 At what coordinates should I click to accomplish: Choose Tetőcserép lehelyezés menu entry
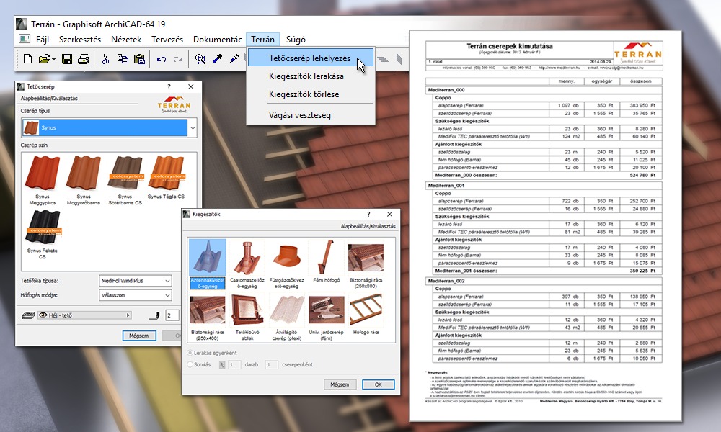(310, 58)
